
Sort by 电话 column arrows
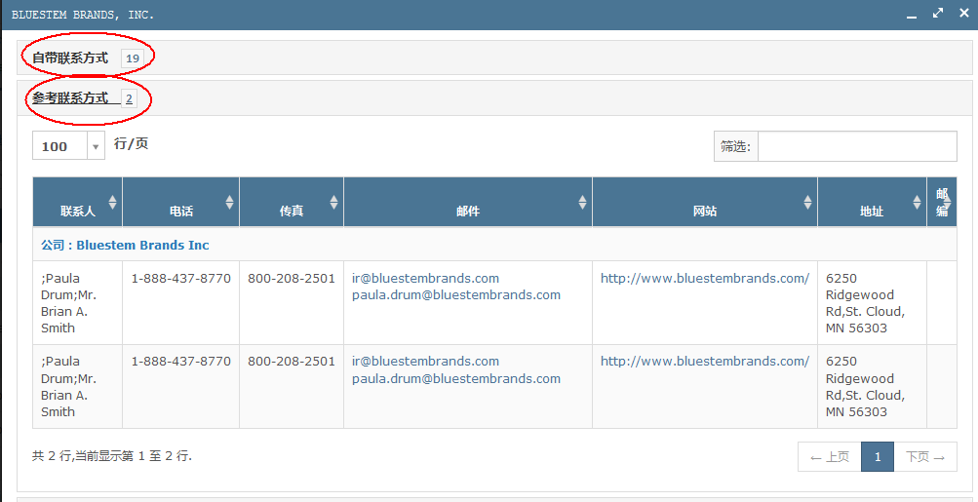(x=229, y=202)
